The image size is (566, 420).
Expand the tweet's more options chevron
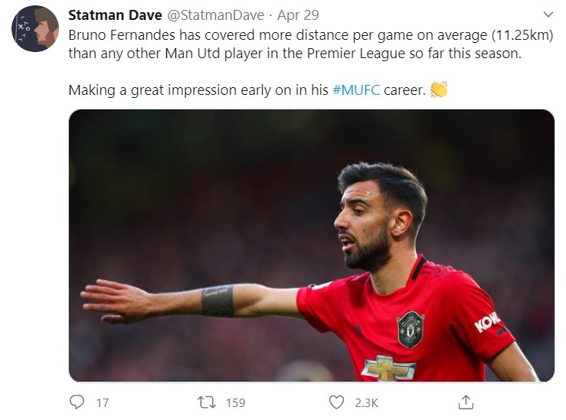pos(548,15)
